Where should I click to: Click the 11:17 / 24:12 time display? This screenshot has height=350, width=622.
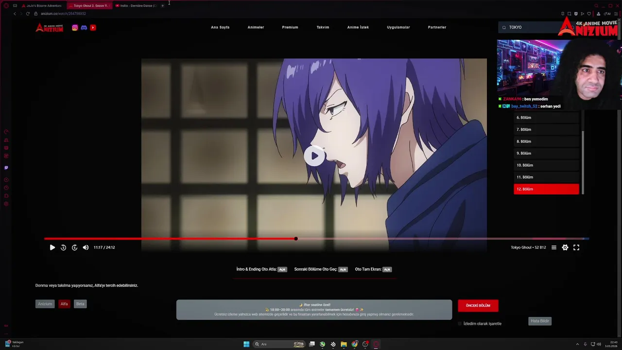104,247
